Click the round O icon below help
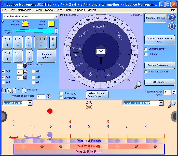 (172, 26)
